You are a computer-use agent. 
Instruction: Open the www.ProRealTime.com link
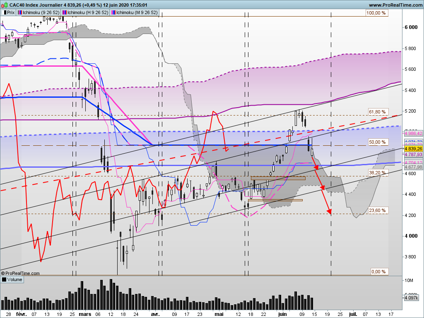point(395,5)
